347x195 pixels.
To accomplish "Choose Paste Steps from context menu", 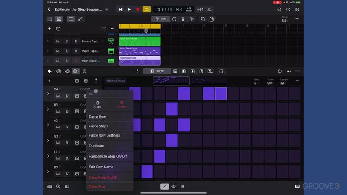I will (110, 126).
